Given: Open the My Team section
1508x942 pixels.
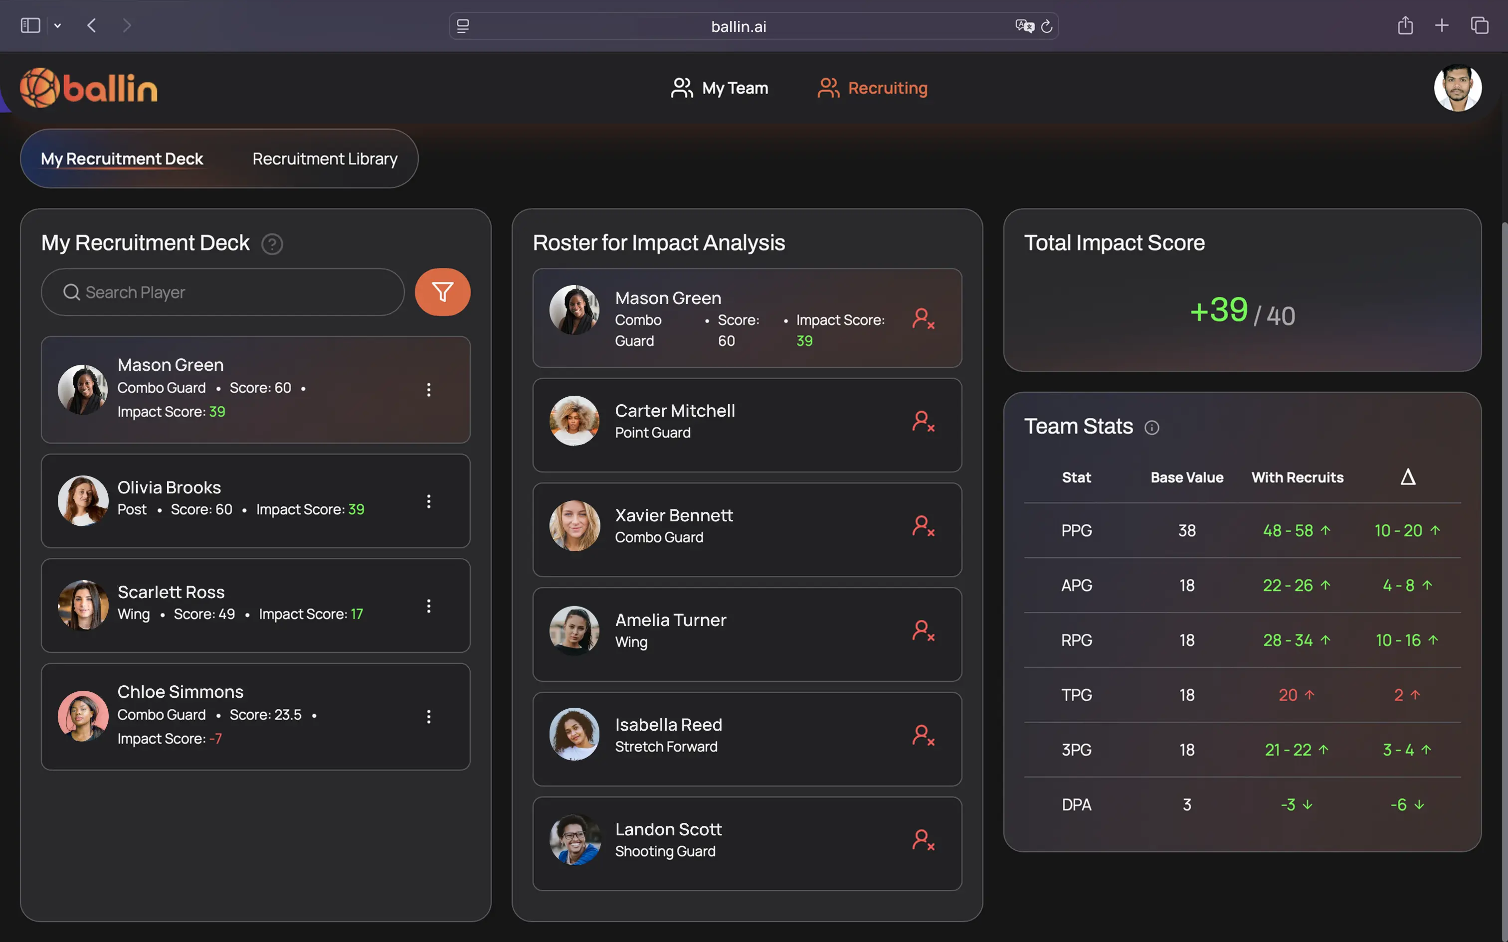Looking at the screenshot, I should click(x=719, y=88).
